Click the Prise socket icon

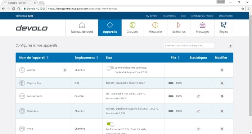pyautogui.click(x=22, y=129)
